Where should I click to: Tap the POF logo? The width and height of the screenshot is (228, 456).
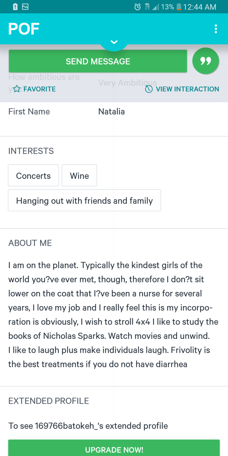click(x=24, y=29)
